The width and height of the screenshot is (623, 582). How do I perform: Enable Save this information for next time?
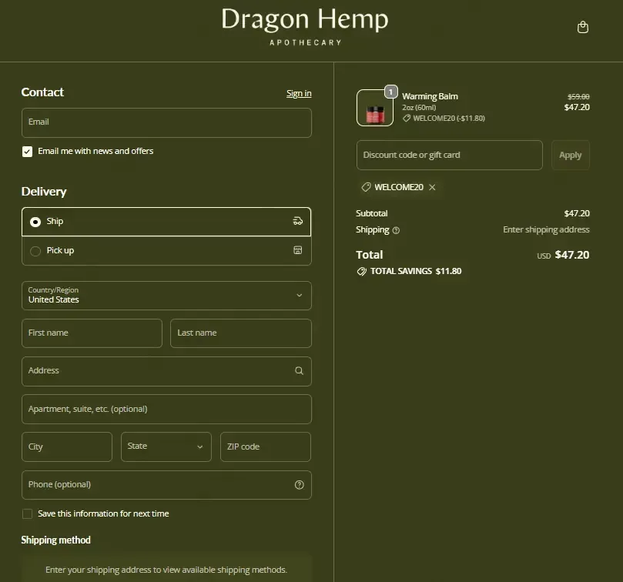pyautogui.click(x=28, y=514)
